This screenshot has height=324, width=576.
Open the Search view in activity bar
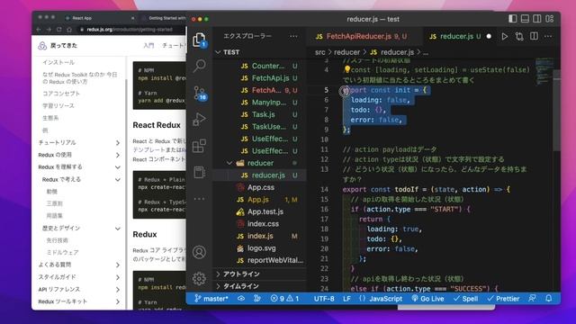(x=200, y=66)
